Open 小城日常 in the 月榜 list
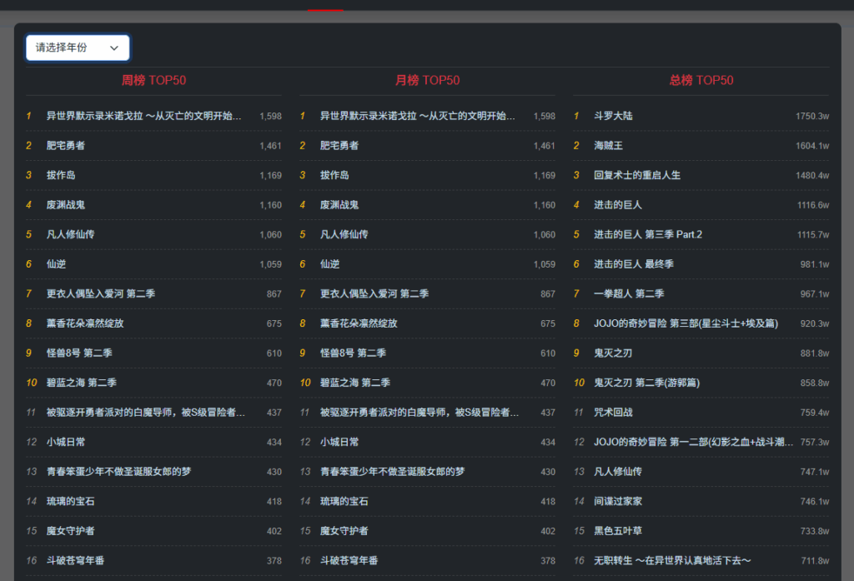Screen dimensions: 854x581 pyautogui.click(x=339, y=442)
